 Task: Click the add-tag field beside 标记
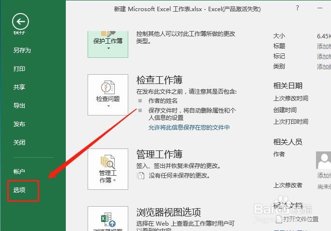[324, 56]
